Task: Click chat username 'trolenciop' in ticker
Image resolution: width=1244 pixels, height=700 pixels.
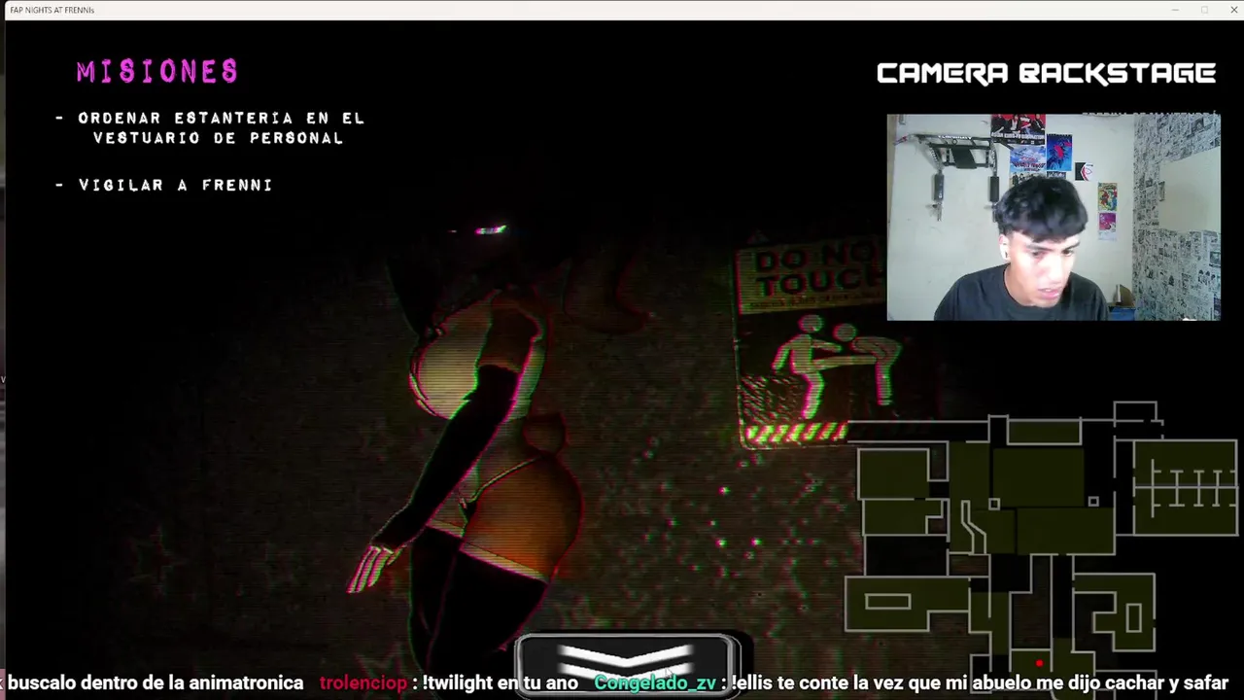Action: coord(363,682)
